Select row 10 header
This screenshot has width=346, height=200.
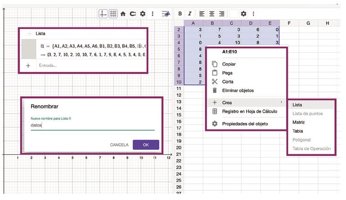click(179, 82)
